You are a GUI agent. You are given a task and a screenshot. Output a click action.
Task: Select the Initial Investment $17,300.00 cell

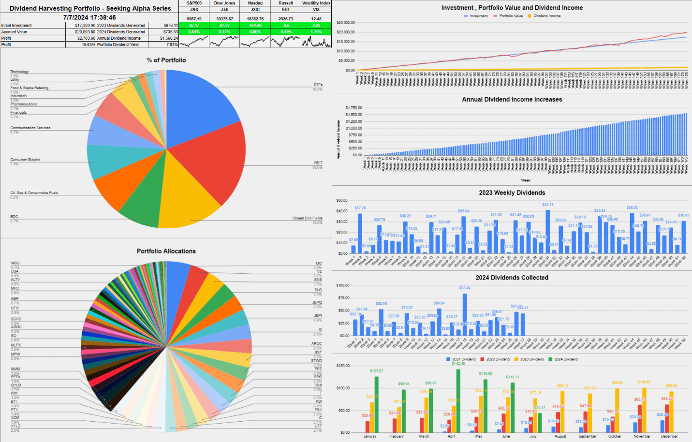[x=81, y=25]
